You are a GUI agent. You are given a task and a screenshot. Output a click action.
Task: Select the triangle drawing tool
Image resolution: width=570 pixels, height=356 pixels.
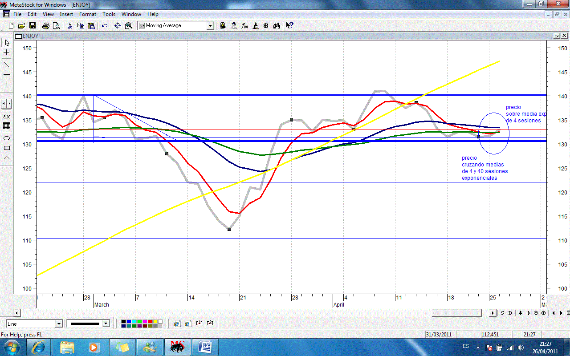click(x=7, y=158)
